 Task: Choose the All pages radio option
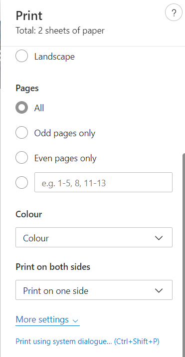point(22,108)
